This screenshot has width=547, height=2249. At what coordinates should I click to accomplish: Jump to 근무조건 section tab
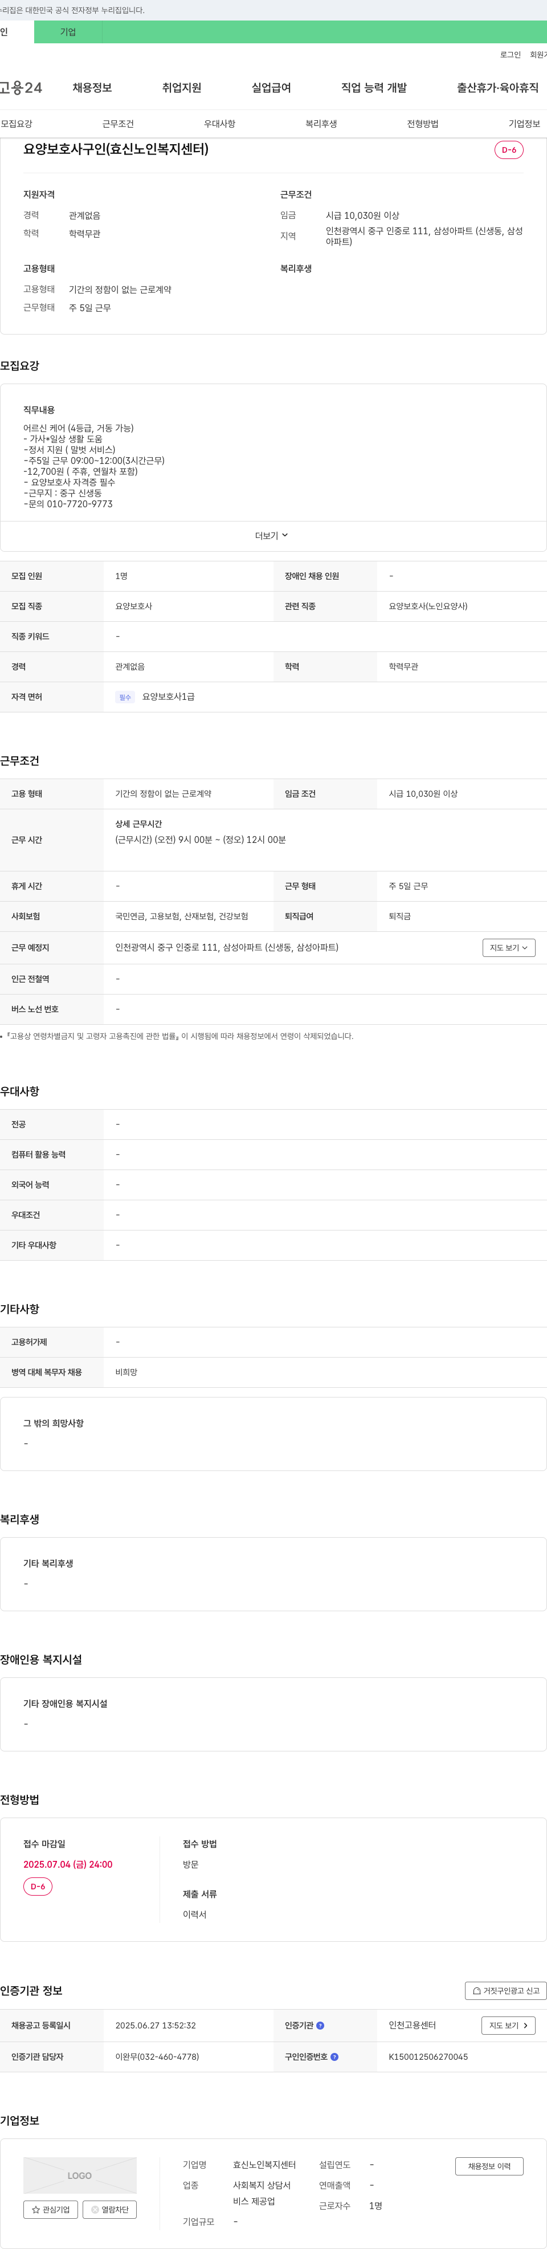click(x=118, y=124)
